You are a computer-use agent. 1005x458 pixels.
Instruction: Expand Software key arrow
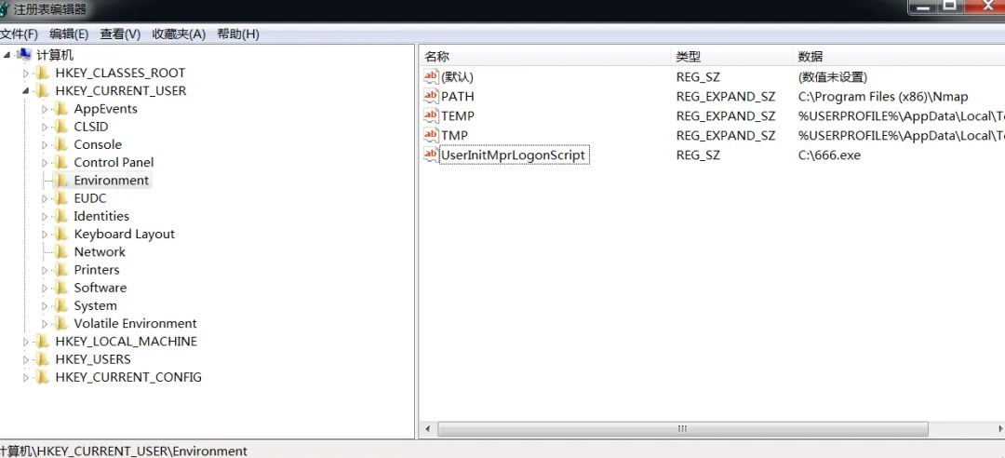[45, 288]
